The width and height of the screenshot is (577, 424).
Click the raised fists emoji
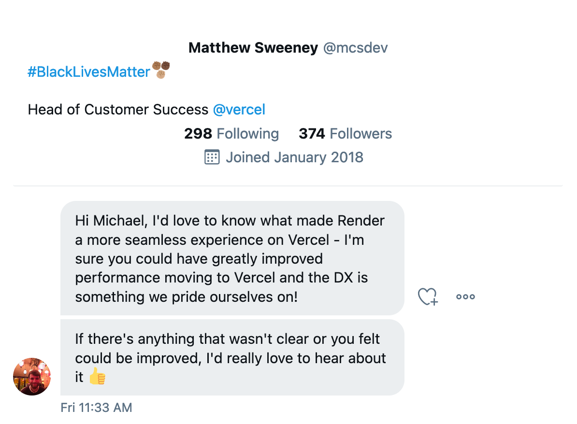pyautogui.click(x=161, y=70)
